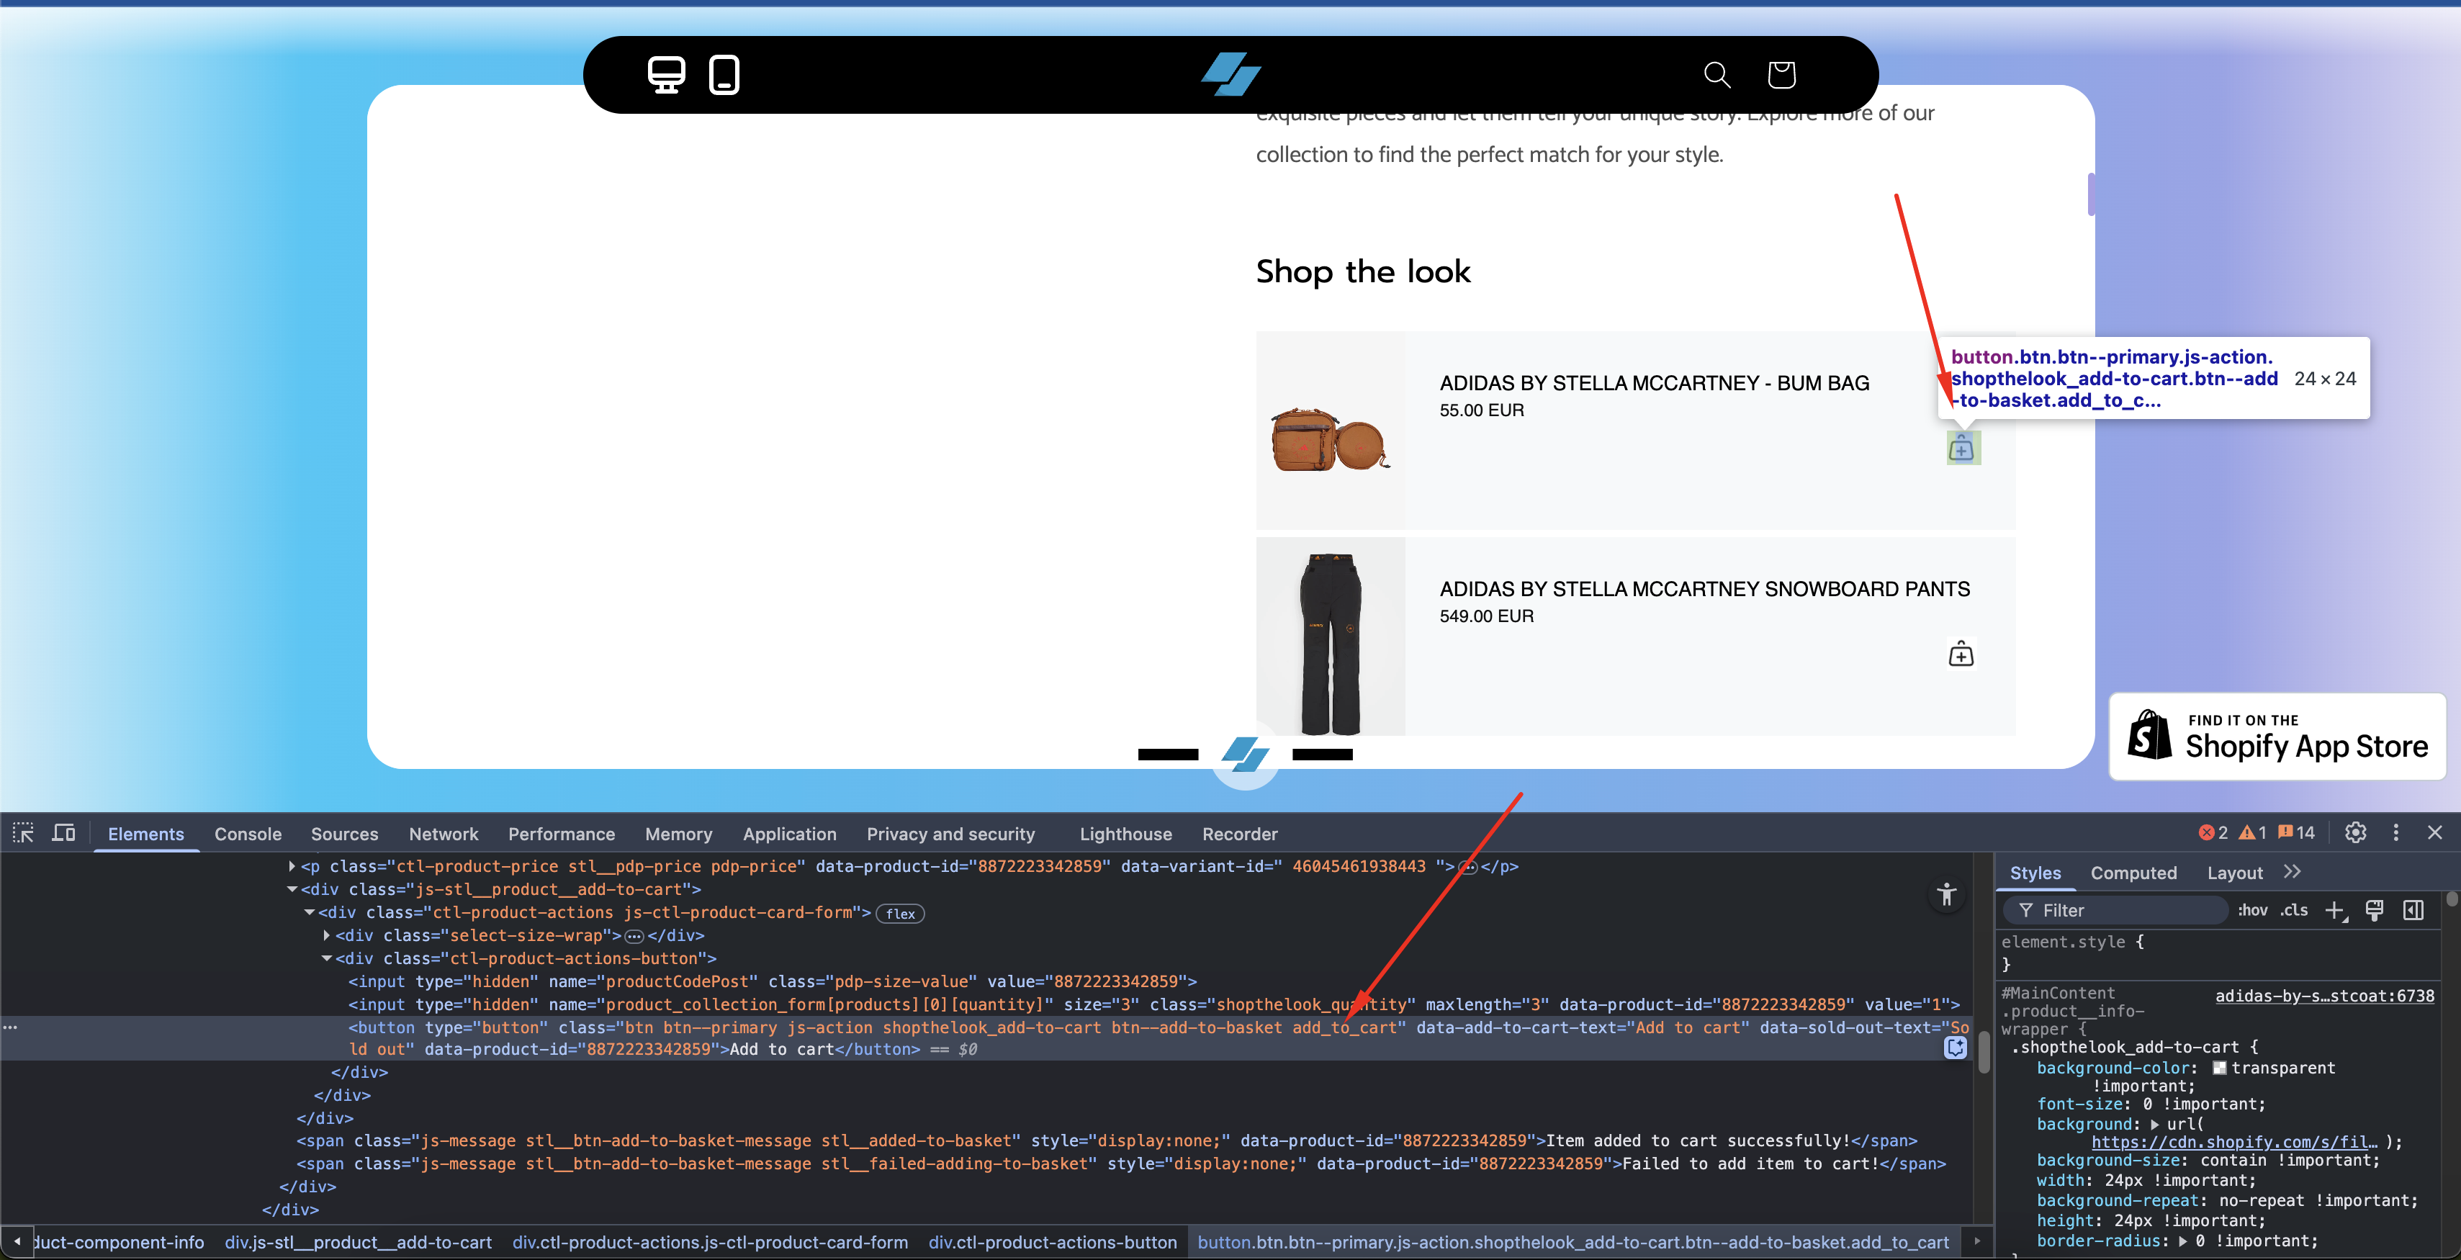Screen dimensions: 2461x1260
Task: Open the cdn.shopify.com background URL link
Action: (x=2233, y=1143)
